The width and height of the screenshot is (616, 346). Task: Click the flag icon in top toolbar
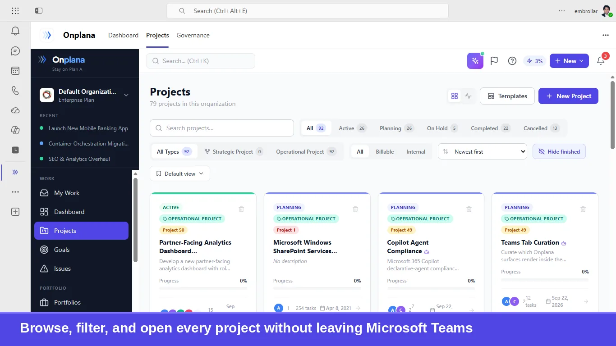click(494, 61)
